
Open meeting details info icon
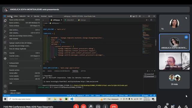click(159, 107)
